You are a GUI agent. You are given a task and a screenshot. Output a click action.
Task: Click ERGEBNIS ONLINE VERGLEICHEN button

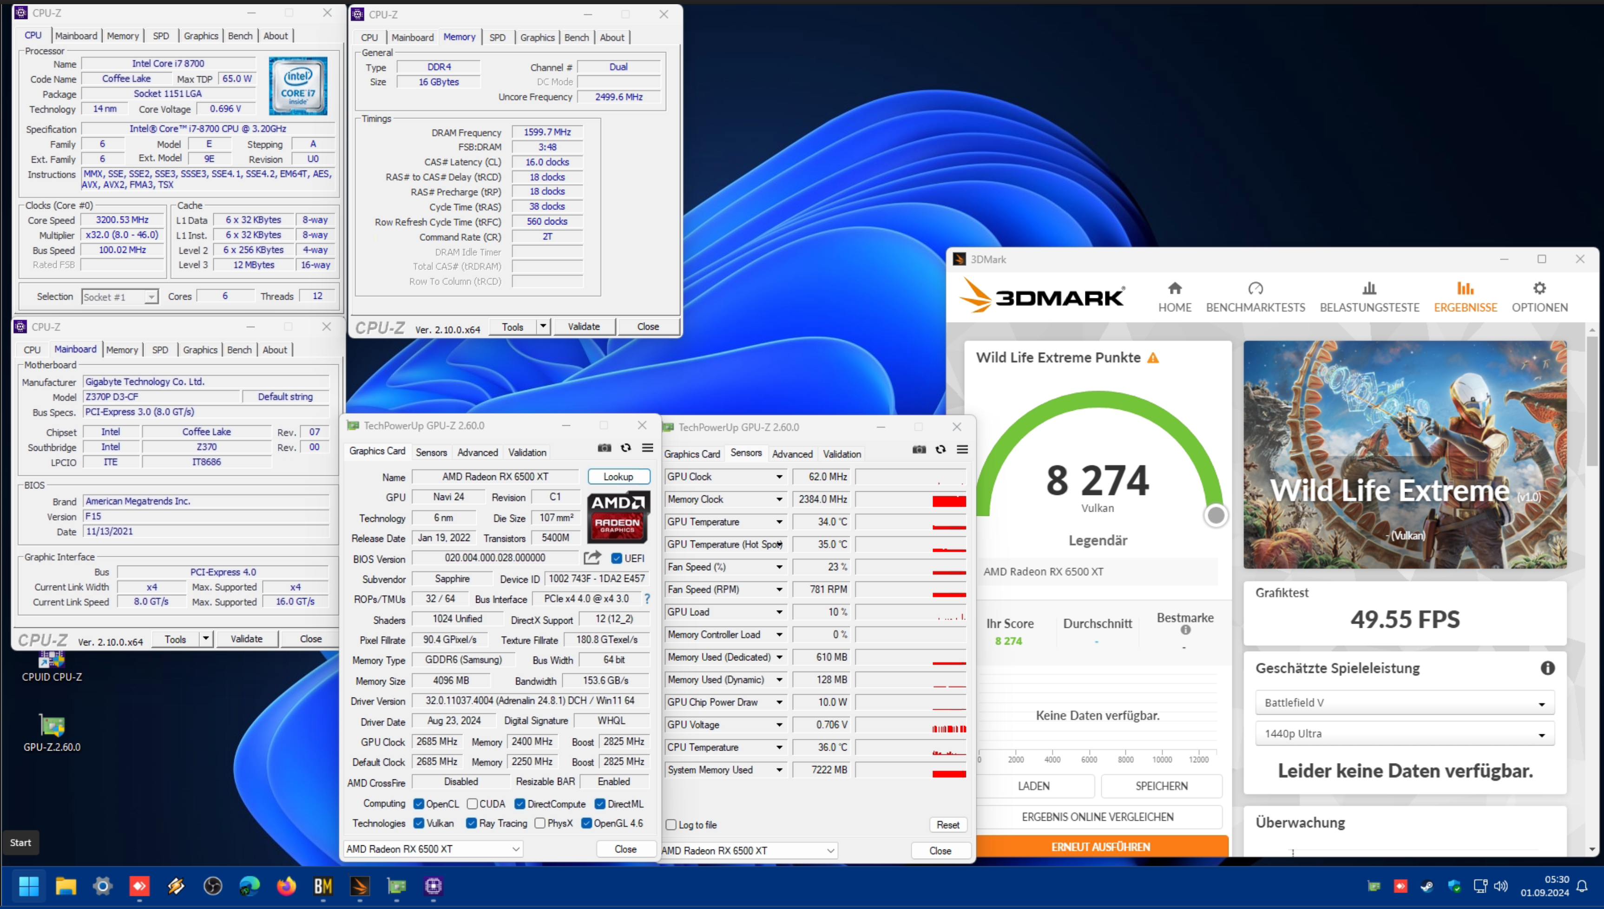[x=1098, y=817]
